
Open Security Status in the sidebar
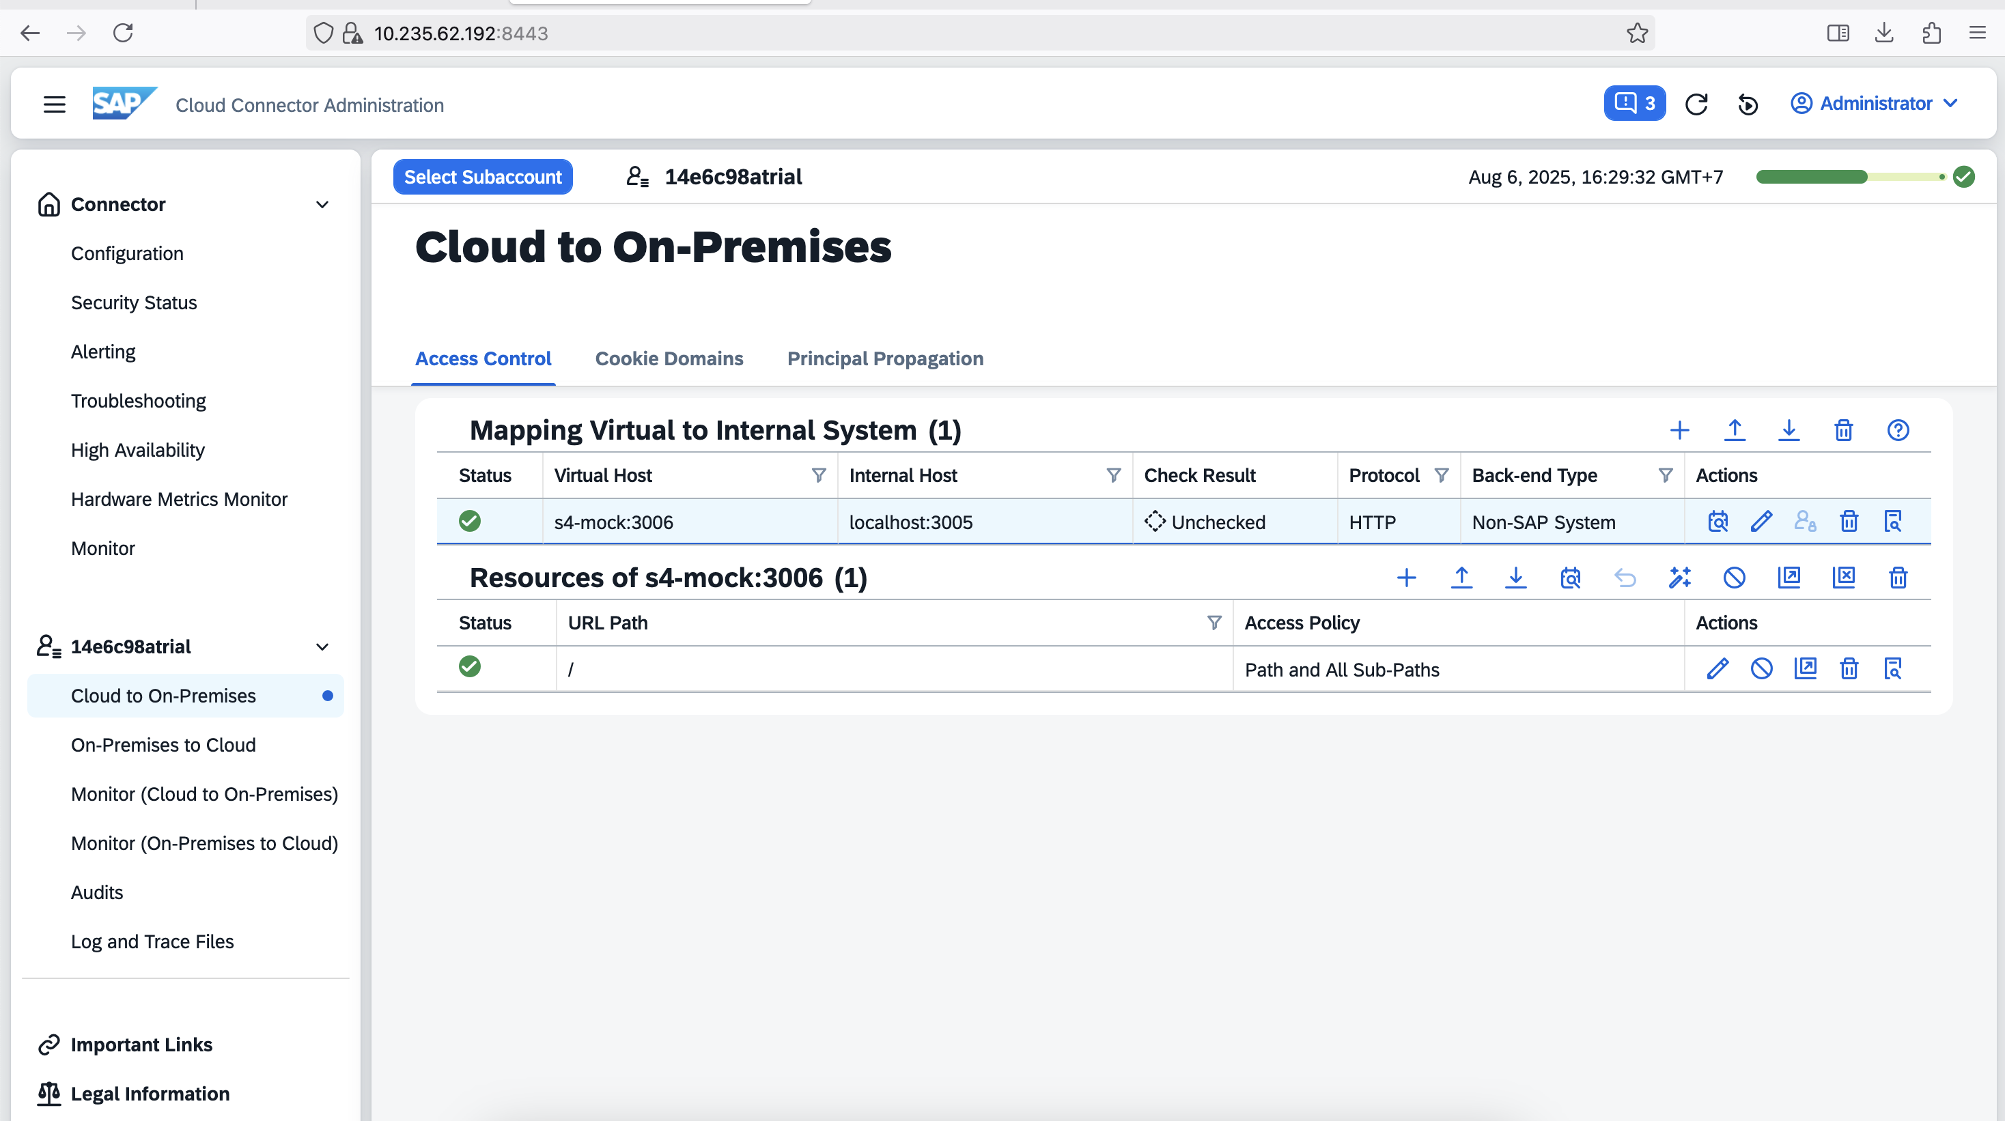click(134, 302)
